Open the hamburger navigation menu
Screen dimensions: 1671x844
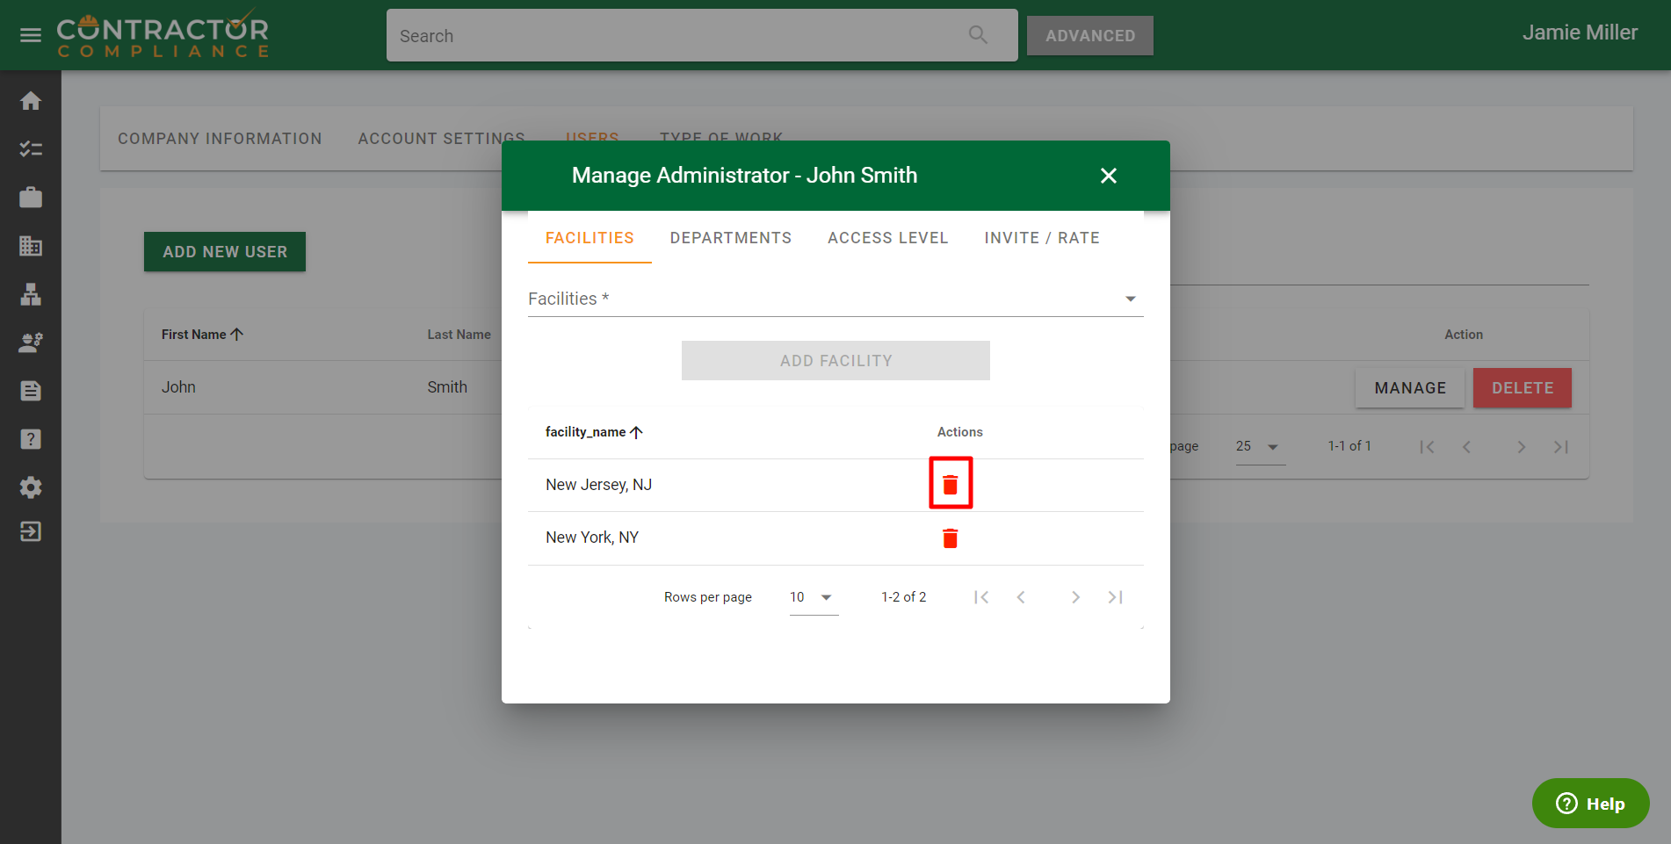[31, 35]
